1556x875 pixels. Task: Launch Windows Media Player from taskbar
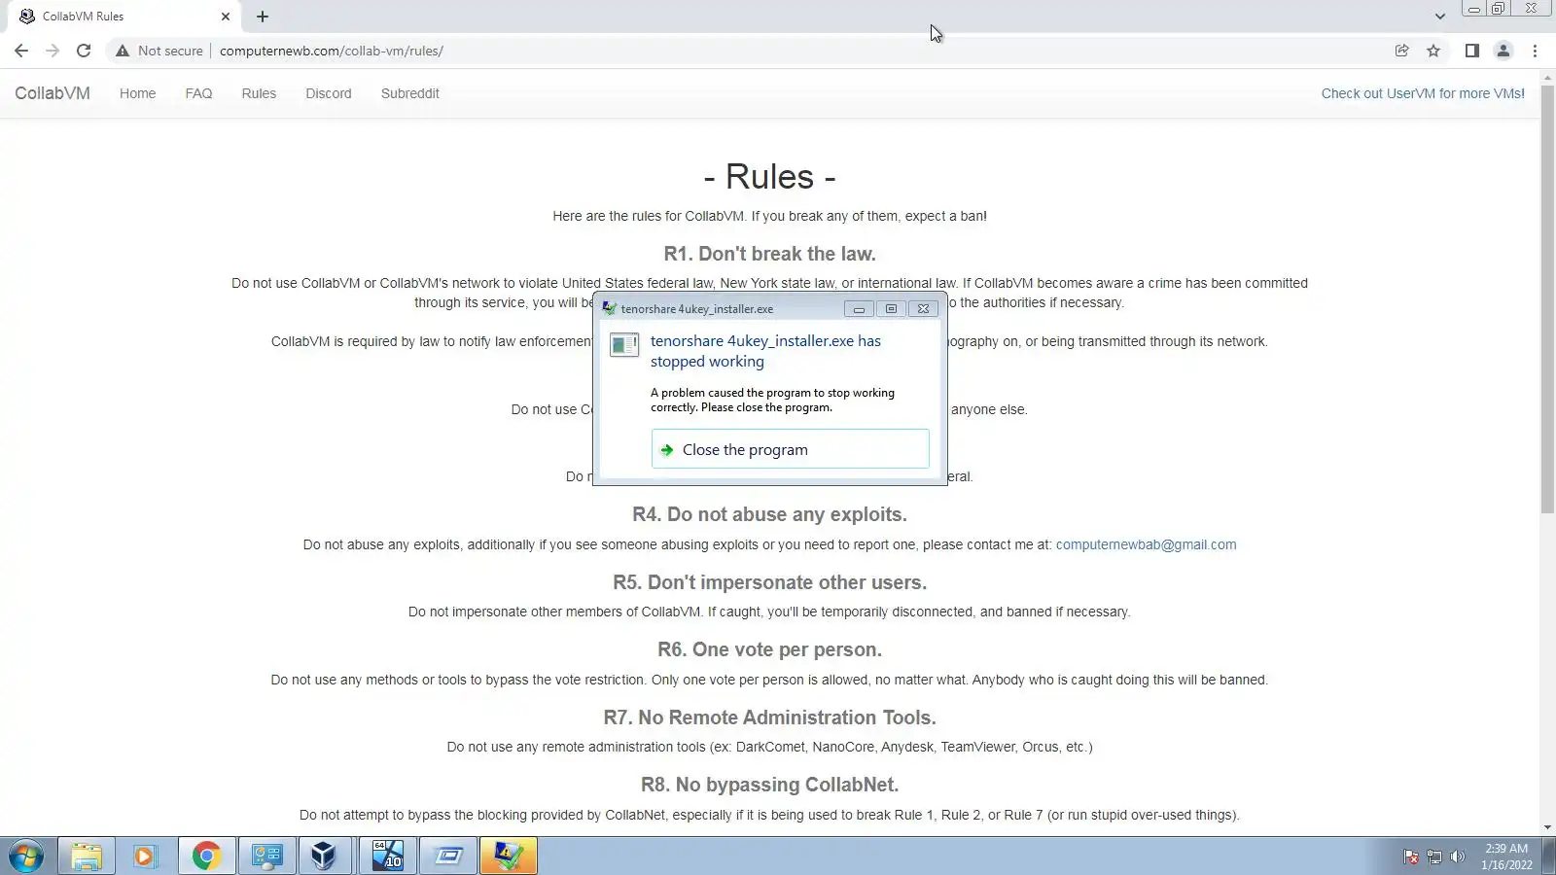point(146,857)
